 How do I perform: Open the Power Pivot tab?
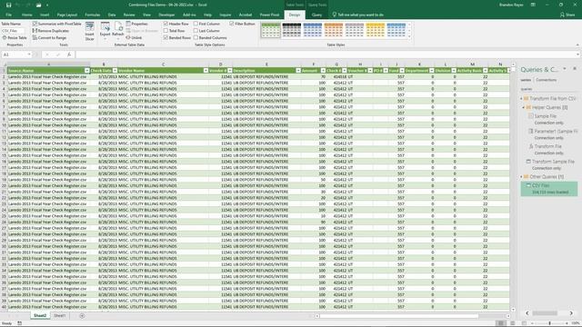pyautogui.click(x=269, y=15)
